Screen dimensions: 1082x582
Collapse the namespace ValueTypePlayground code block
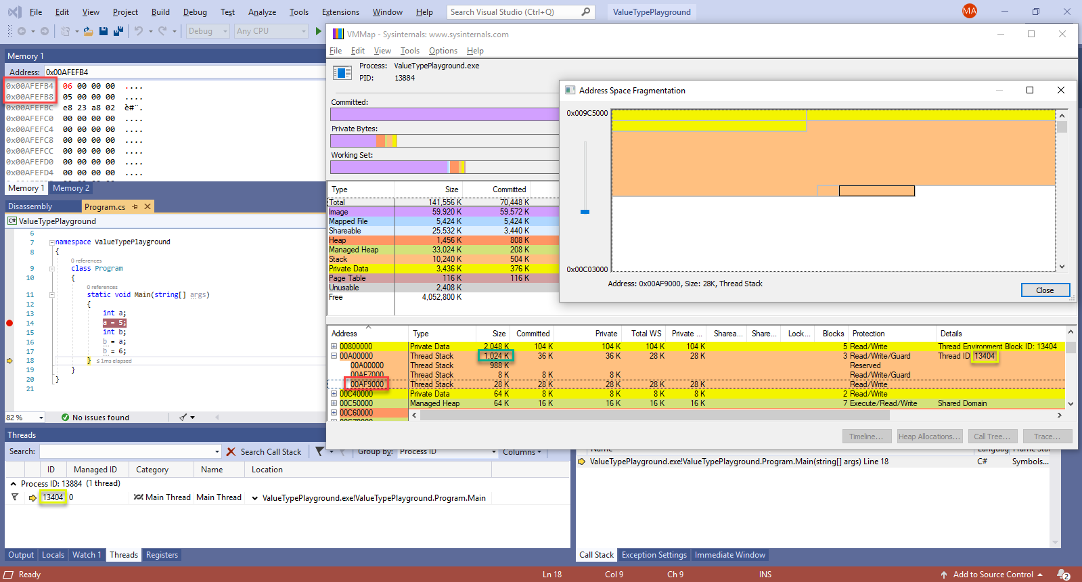(51, 242)
